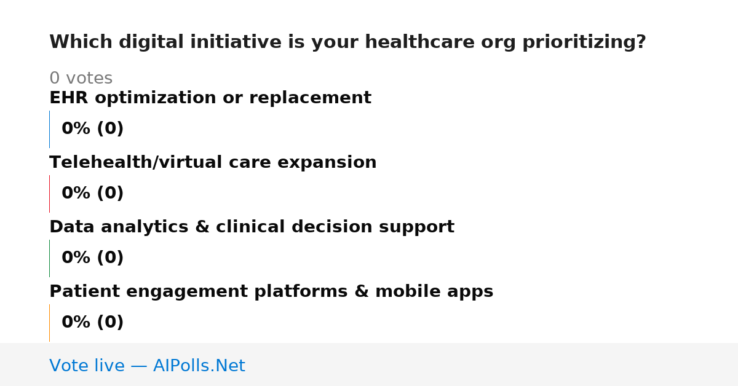738x386 pixels.
Task: Click the 0% (0) under Patient engagement
Action: (92, 323)
